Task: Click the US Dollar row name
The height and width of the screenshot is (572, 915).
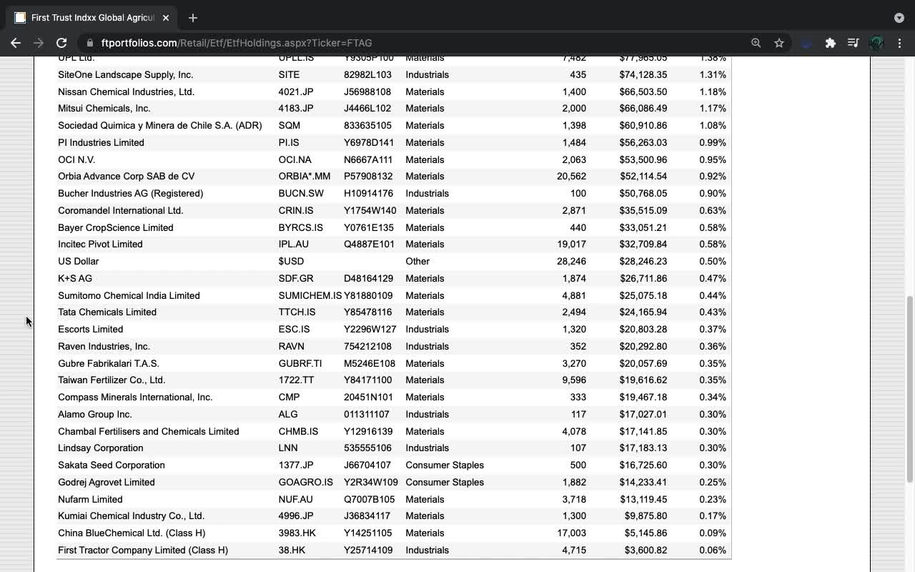Action: pyautogui.click(x=79, y=261)
